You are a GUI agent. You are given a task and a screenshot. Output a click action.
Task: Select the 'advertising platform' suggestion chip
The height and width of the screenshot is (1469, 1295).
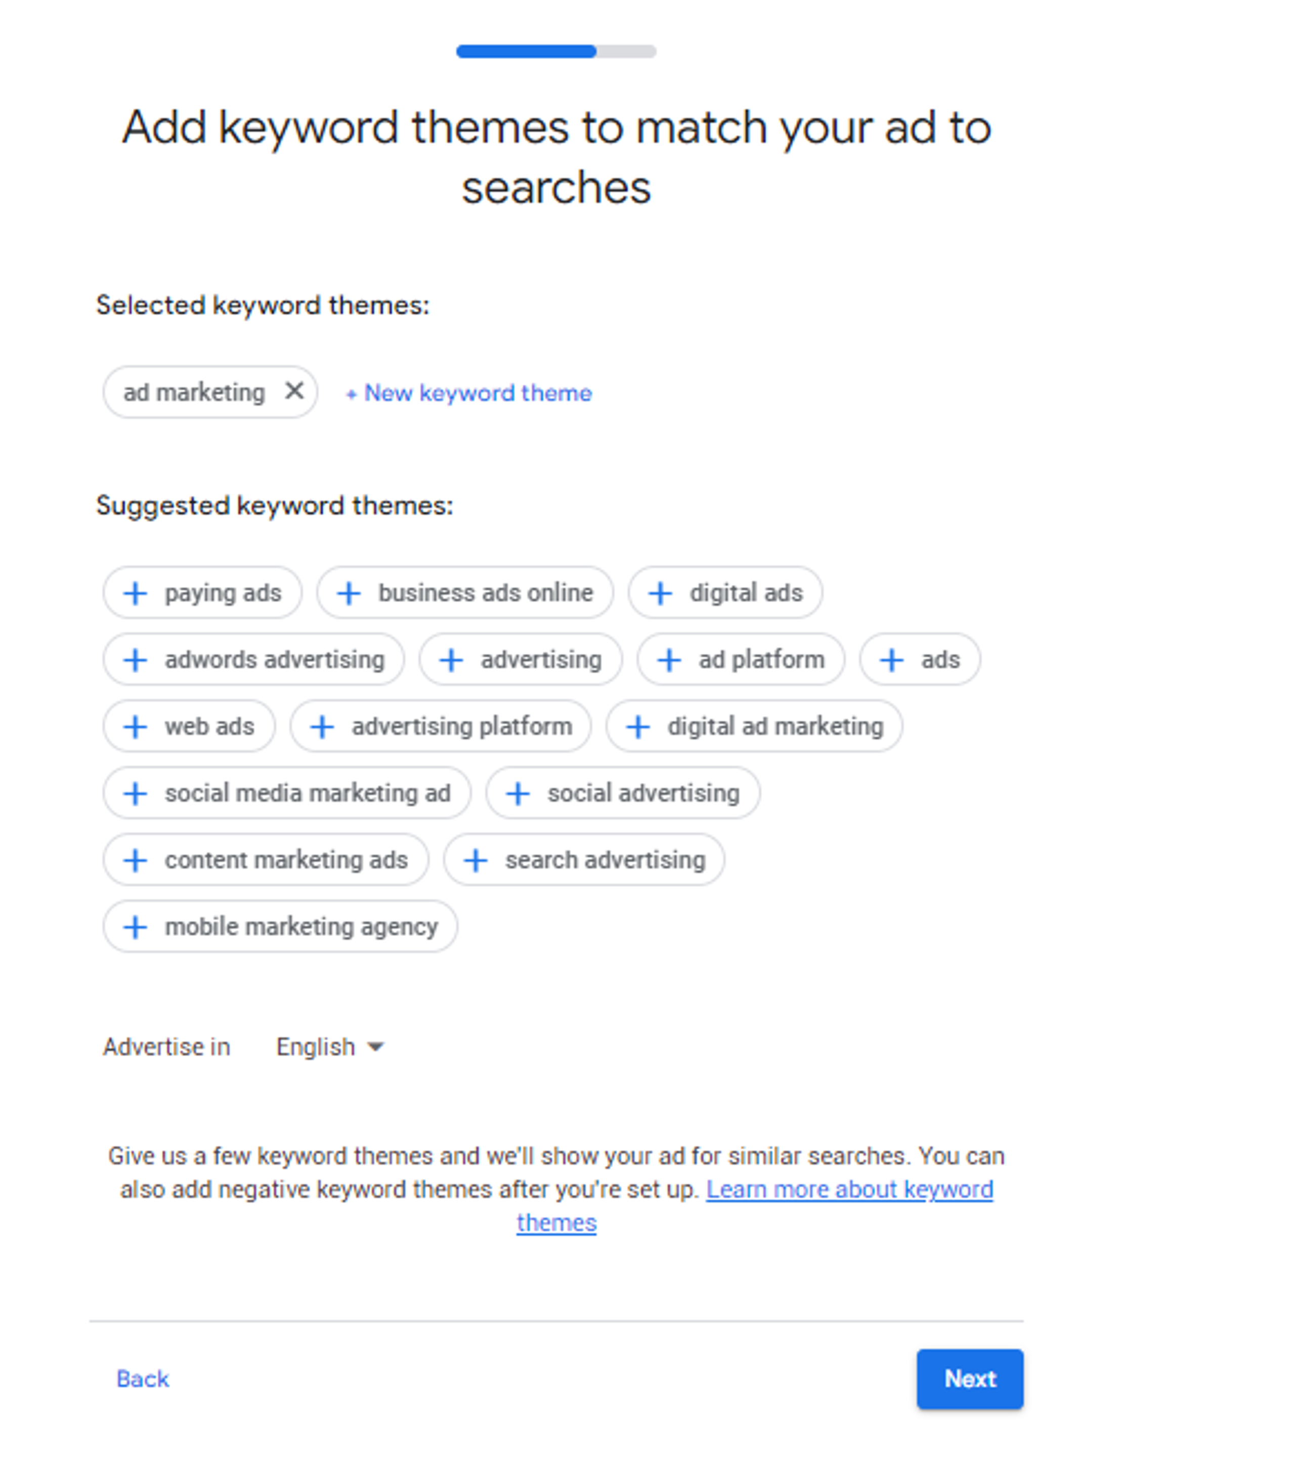tap(441, 727)
